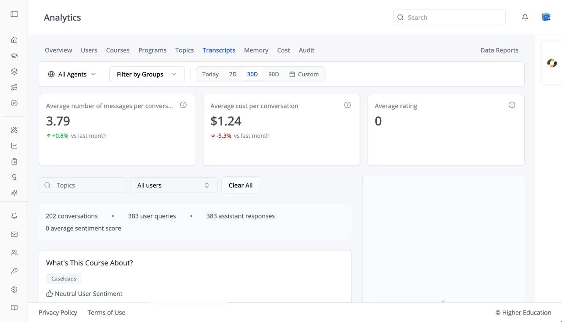The image size is (562, 322).
Task: Open the floating assistant logo widget
Action: coord(552,63)
